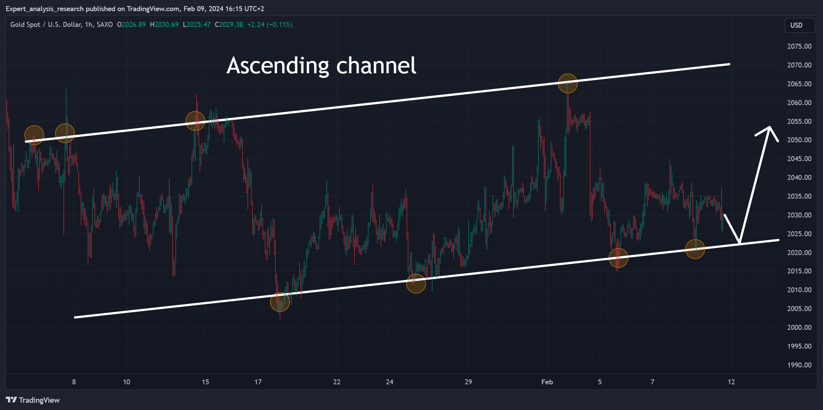
Task: Click the date label 15 on time axis
Action: (x=205, y=382)
